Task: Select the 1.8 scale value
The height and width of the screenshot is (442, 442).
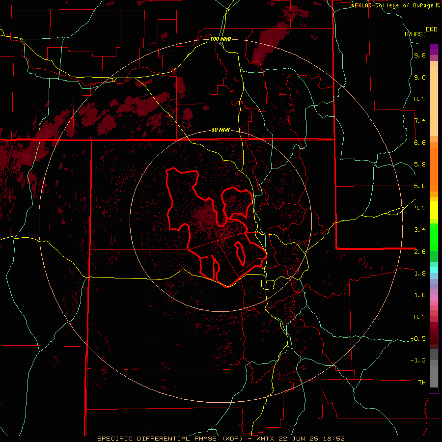Action: 420,274
